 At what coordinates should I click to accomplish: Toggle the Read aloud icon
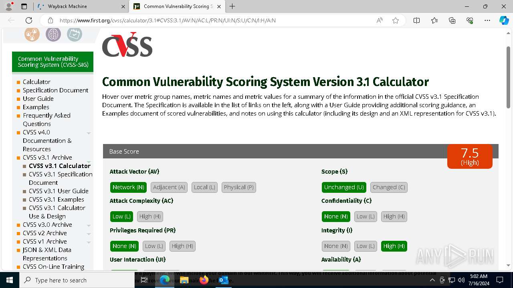[x=380, y=20]
